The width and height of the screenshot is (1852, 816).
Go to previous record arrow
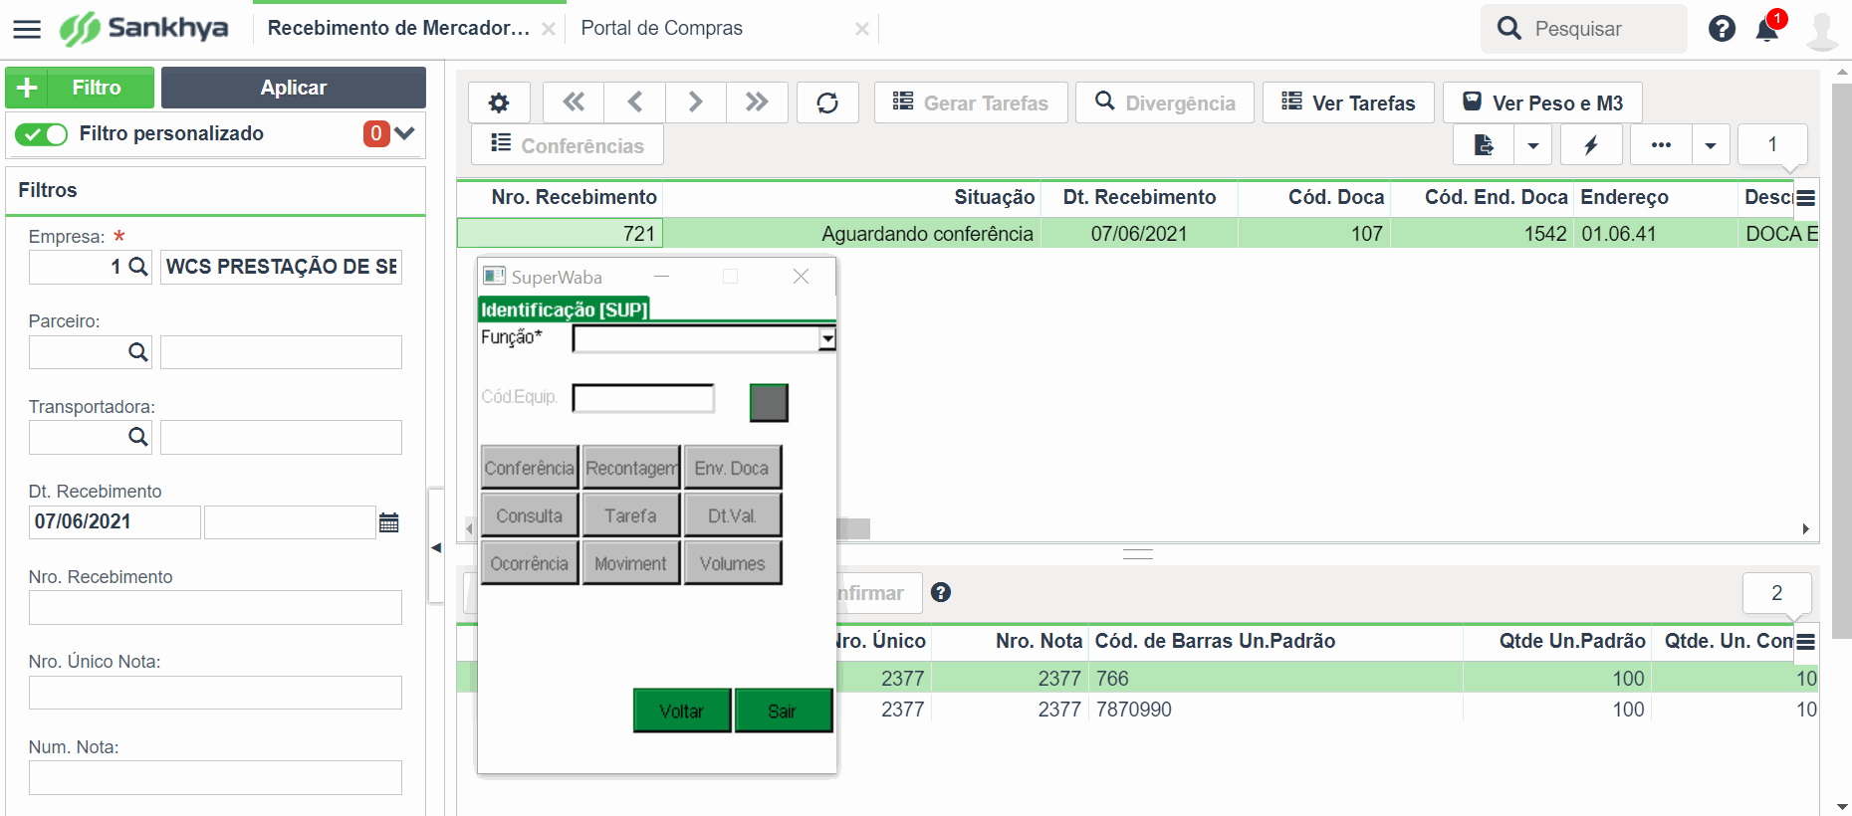click(635, 102)
